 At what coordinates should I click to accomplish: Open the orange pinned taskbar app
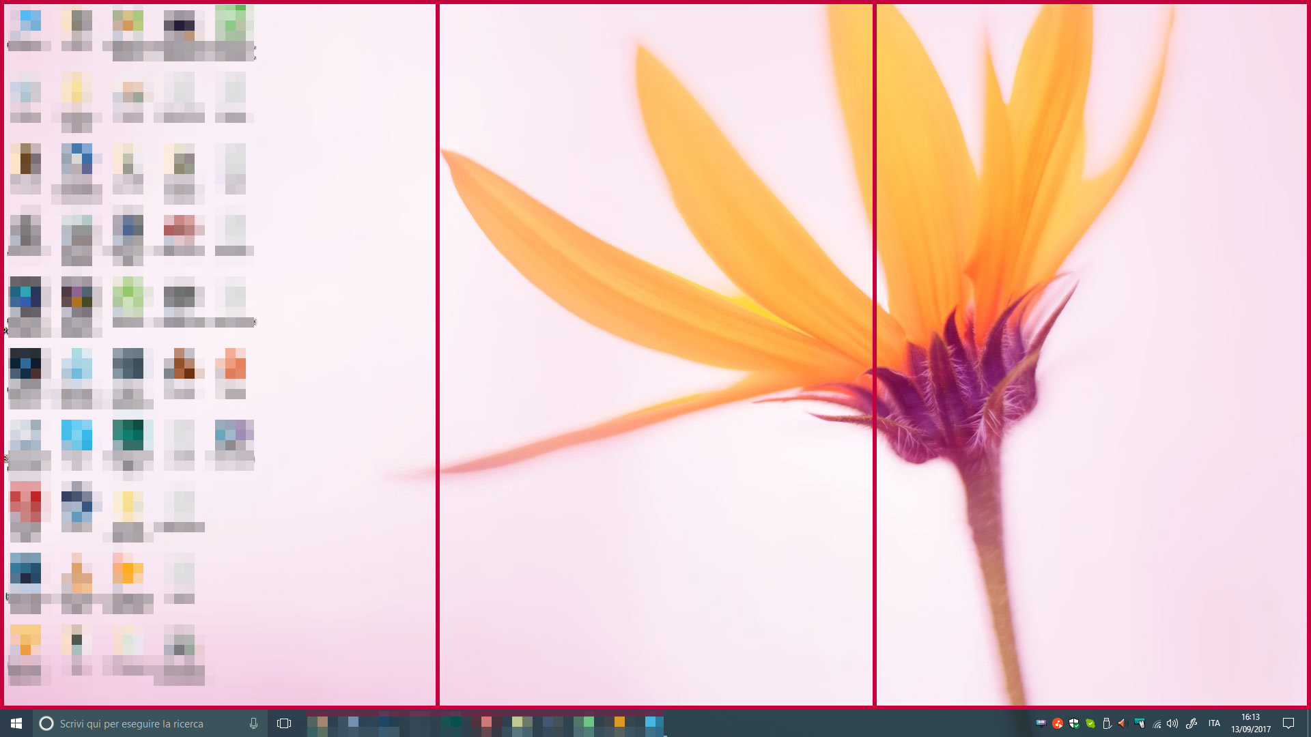click(619, 723)
